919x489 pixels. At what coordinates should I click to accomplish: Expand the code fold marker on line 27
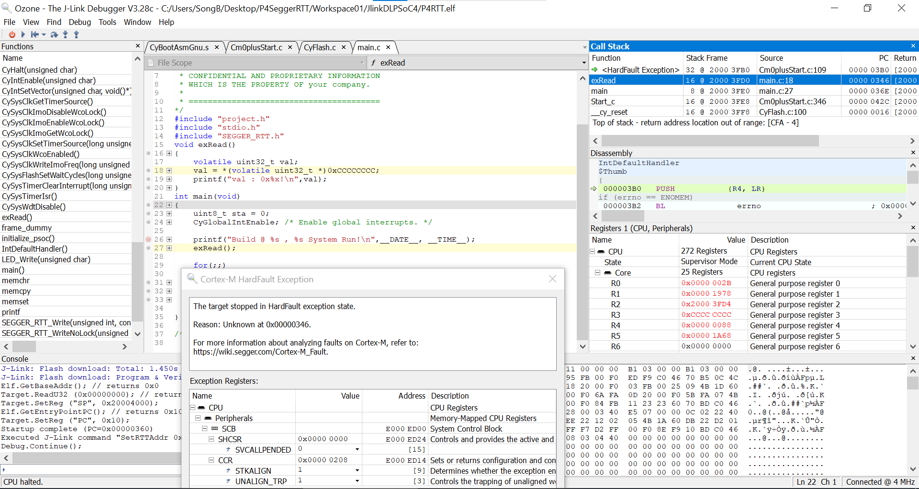point(169,248)
